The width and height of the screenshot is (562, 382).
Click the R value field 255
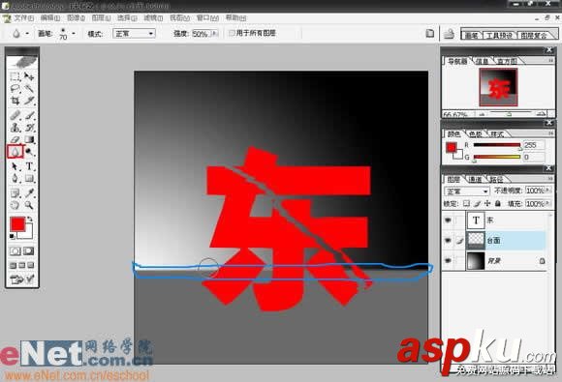[533, 145]
